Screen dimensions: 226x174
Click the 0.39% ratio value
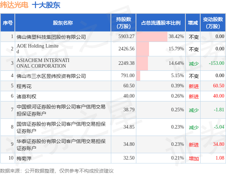click(177, 86)
